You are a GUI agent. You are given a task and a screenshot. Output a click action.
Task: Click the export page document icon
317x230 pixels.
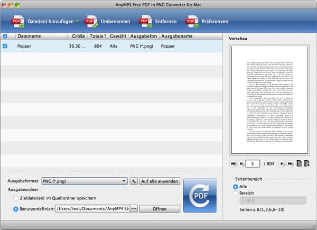307,163
